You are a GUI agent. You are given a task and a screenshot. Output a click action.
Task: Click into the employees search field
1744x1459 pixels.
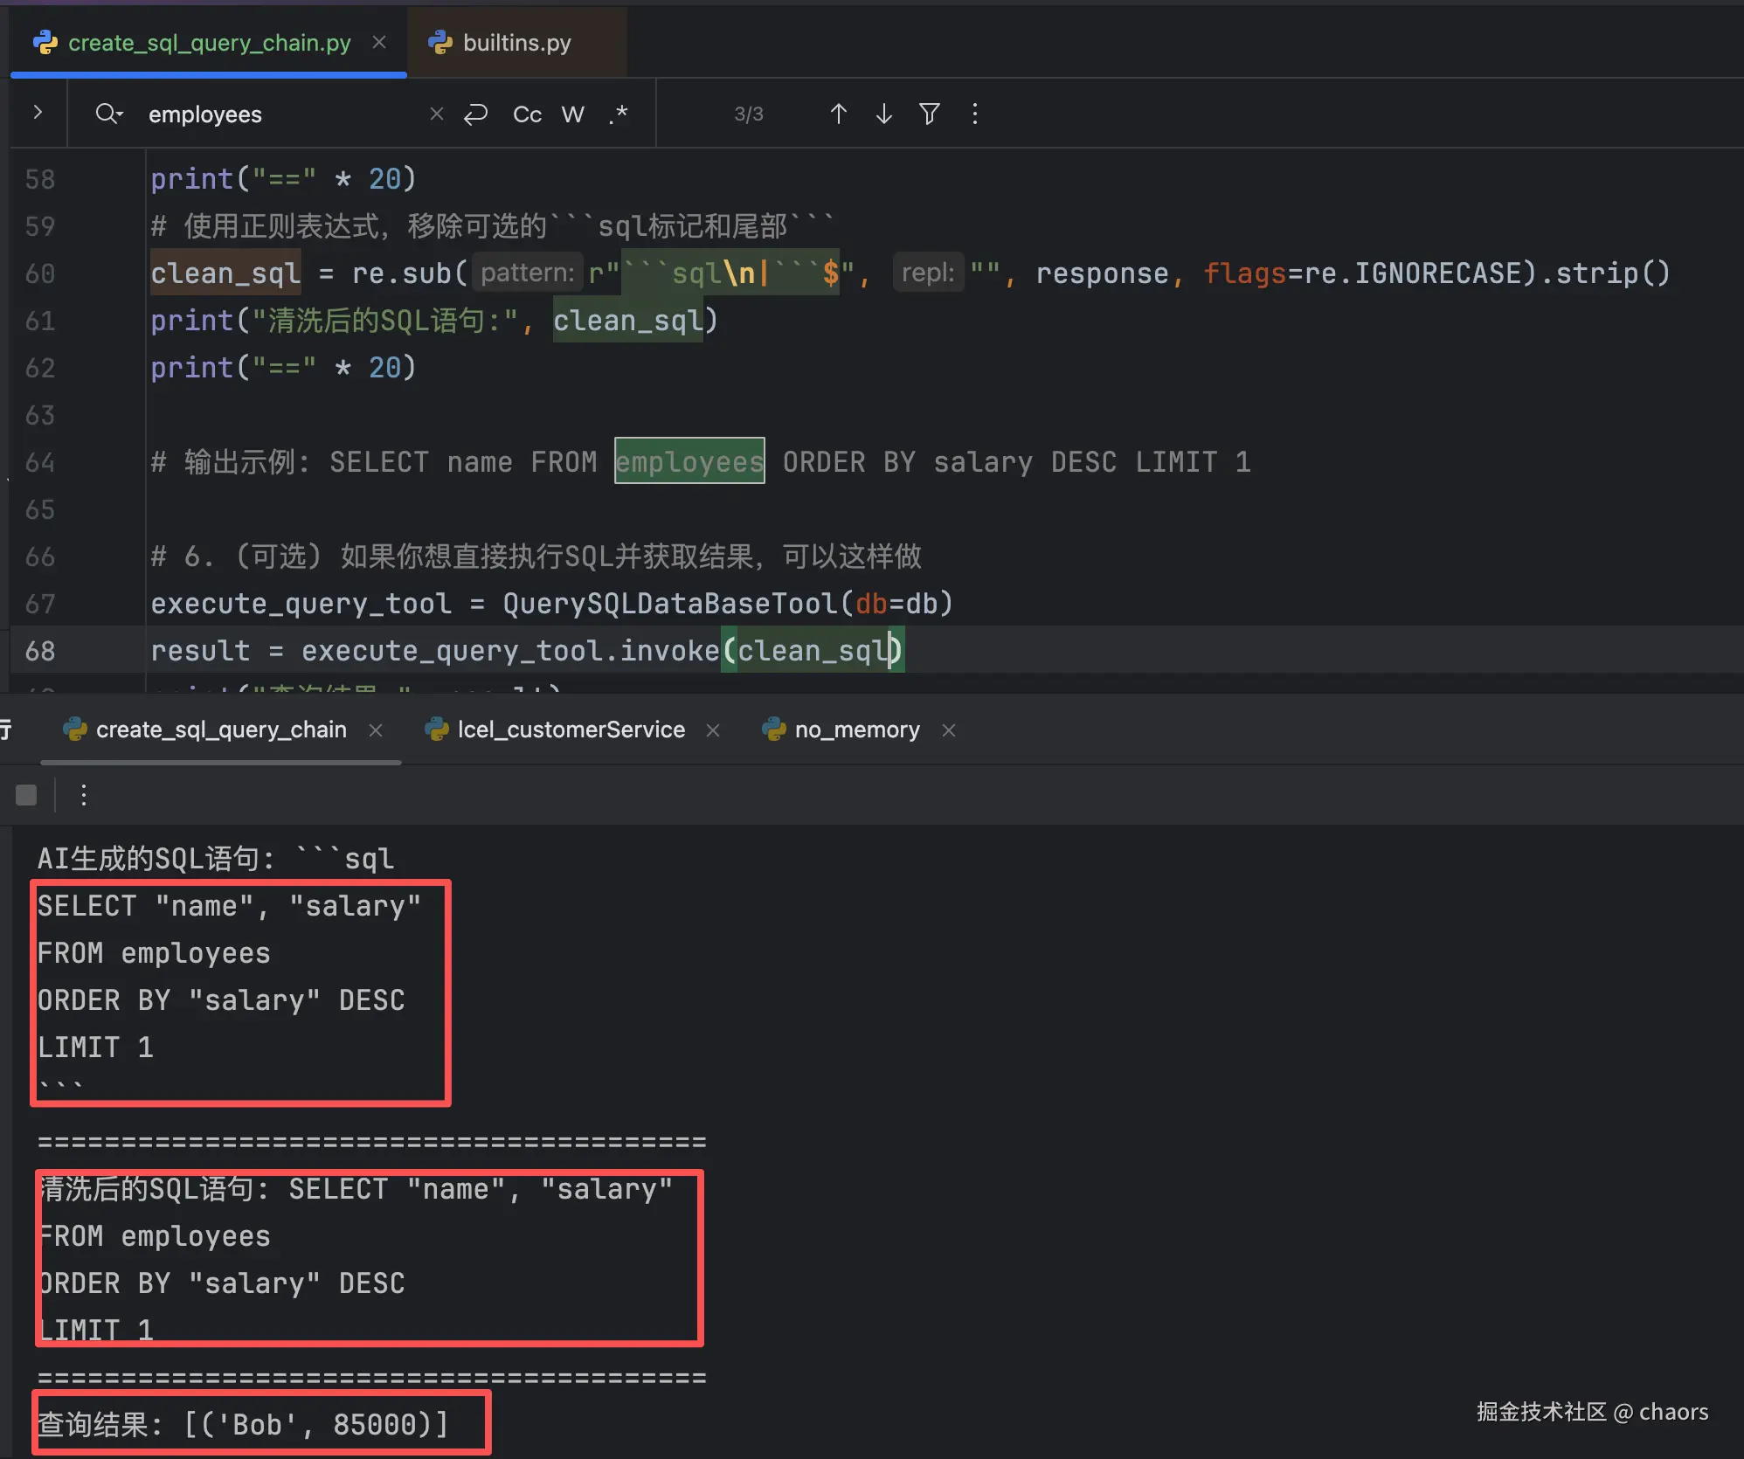pos(280,114)
